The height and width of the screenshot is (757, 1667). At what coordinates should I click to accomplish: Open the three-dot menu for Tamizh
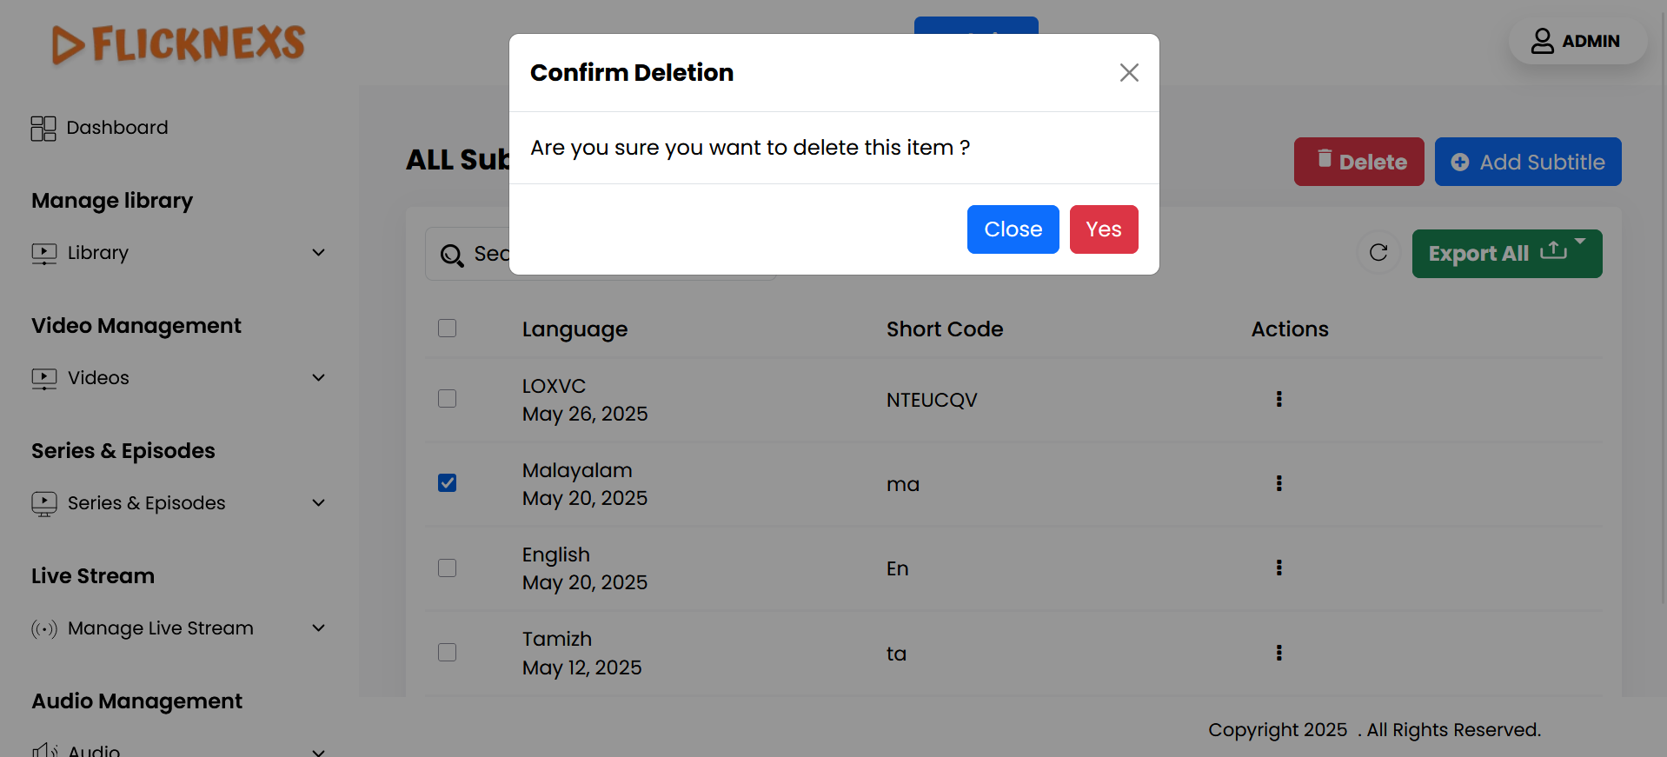(1278, 653)
